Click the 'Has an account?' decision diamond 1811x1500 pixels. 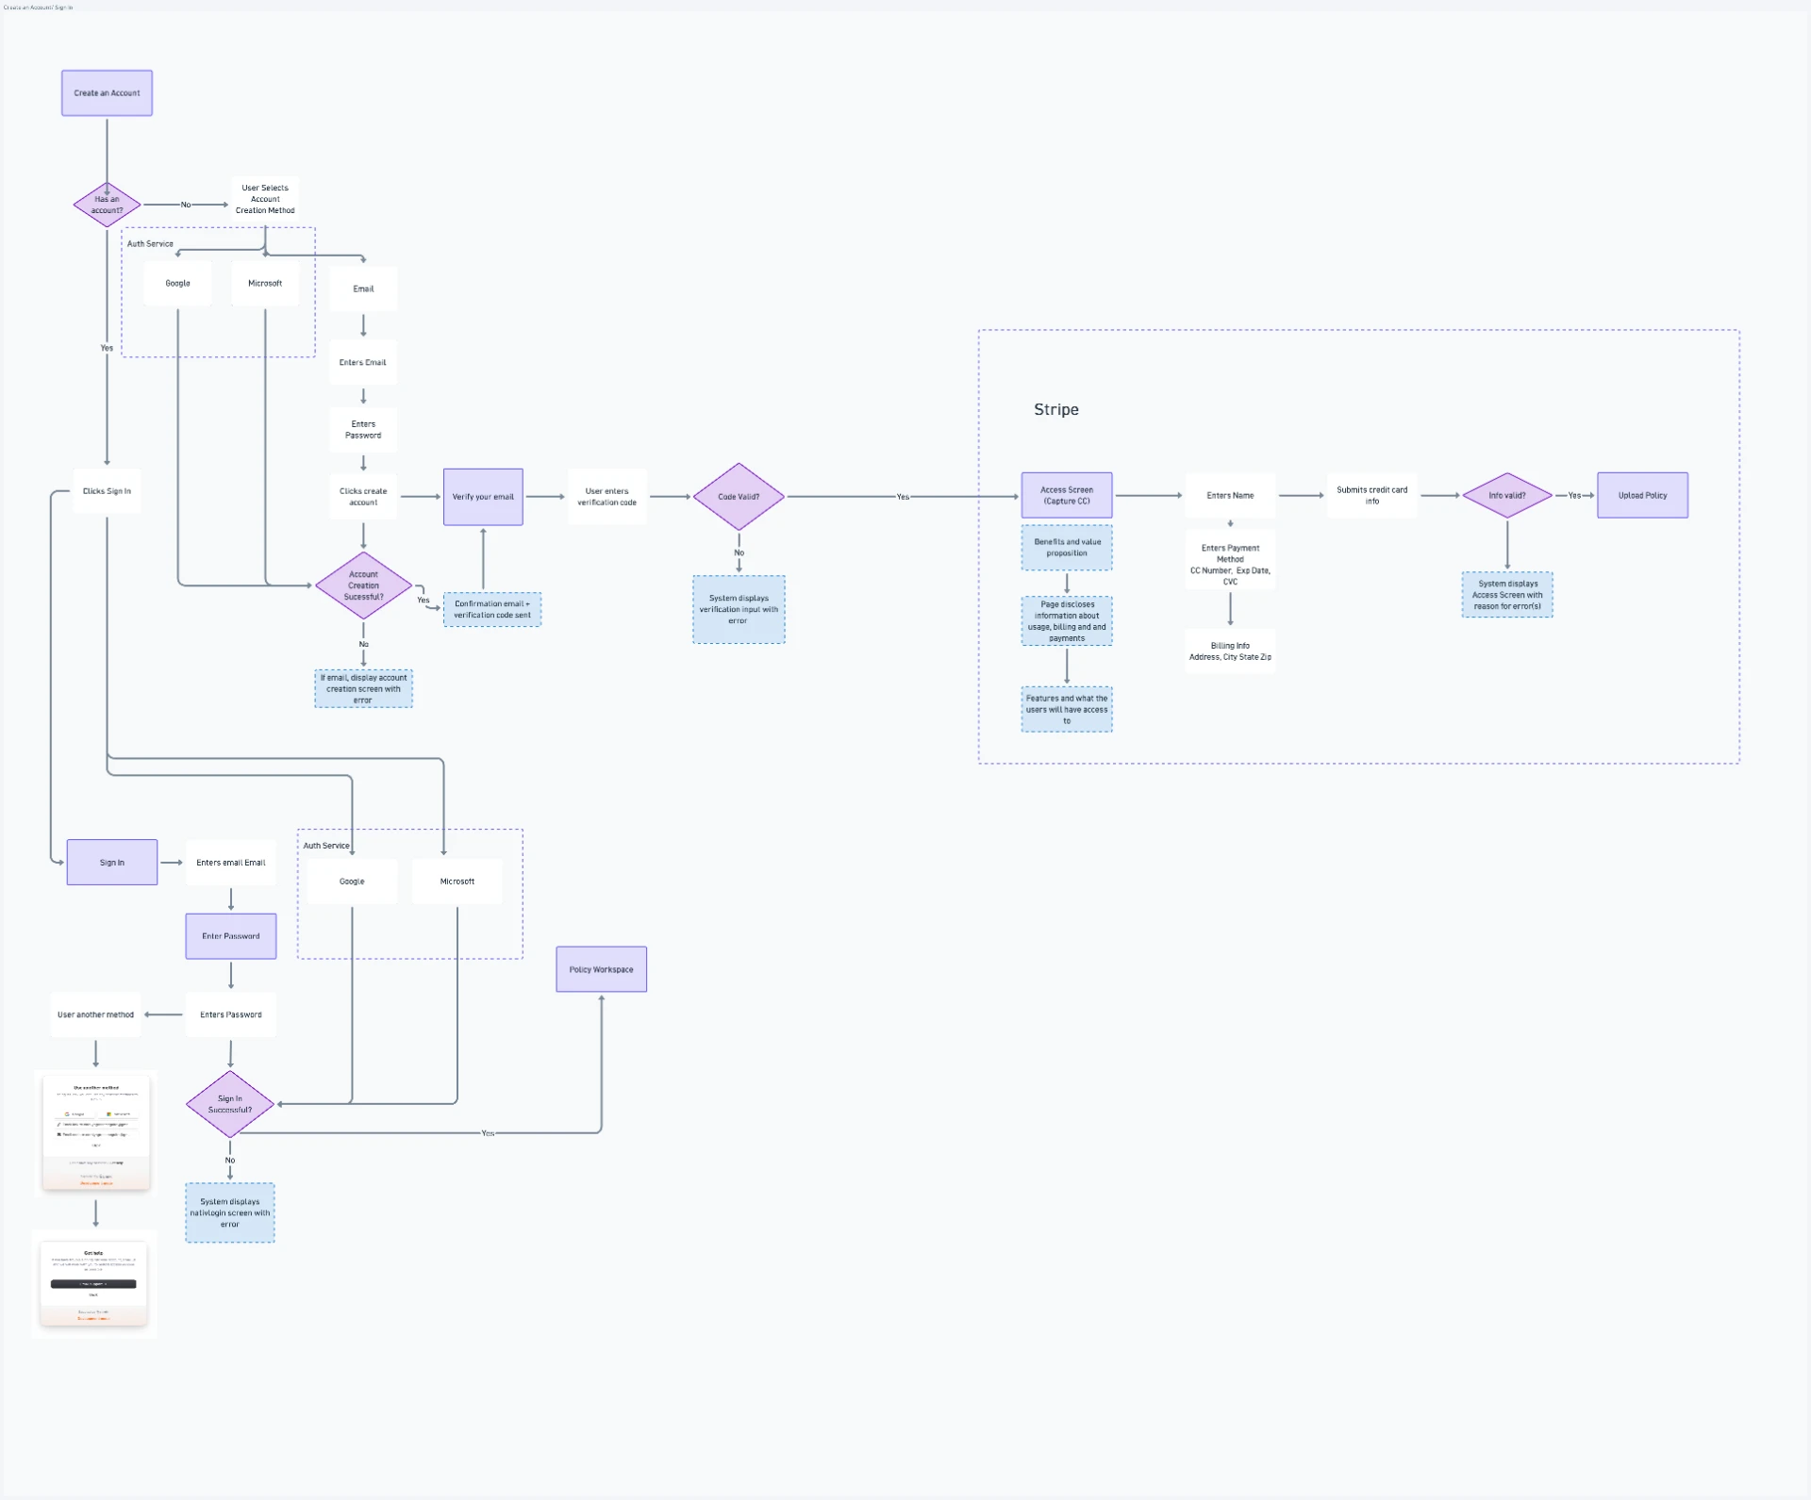107,205
